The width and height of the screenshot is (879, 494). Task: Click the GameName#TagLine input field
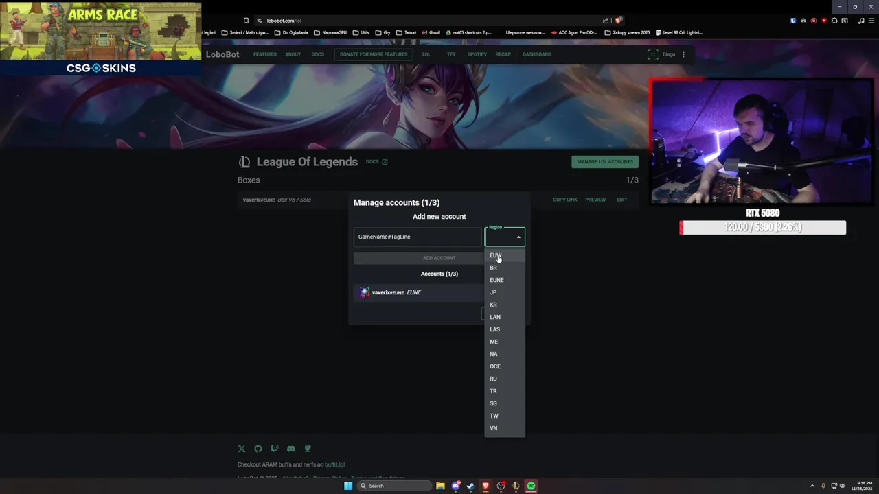pyautogui.click(x=418, y=237)
